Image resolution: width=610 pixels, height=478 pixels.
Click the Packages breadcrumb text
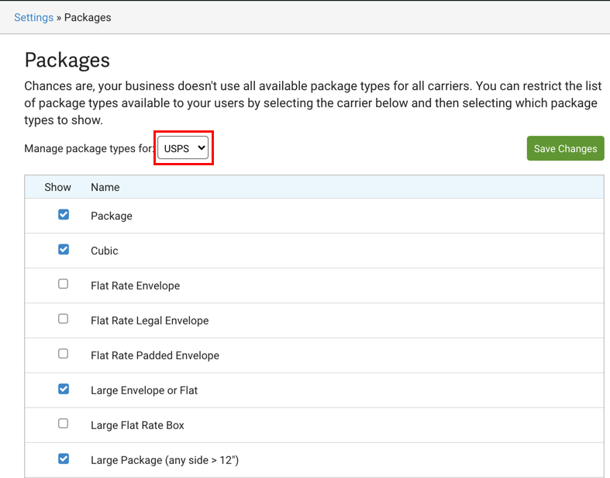[x=88, y=18]
